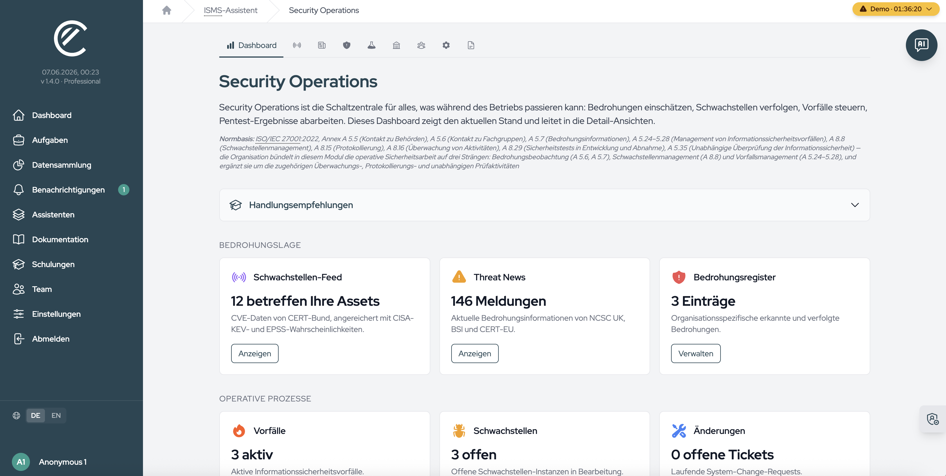This screenshot has height=476, width=946.
Task: Click the '146 Meldungen' heading
Action: (498, 301)
